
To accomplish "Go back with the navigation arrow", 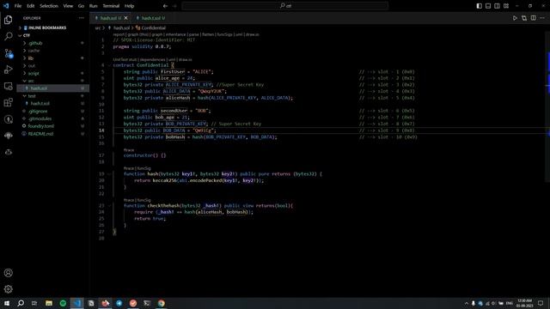I will pyautogui.click(x=165, y=6).
